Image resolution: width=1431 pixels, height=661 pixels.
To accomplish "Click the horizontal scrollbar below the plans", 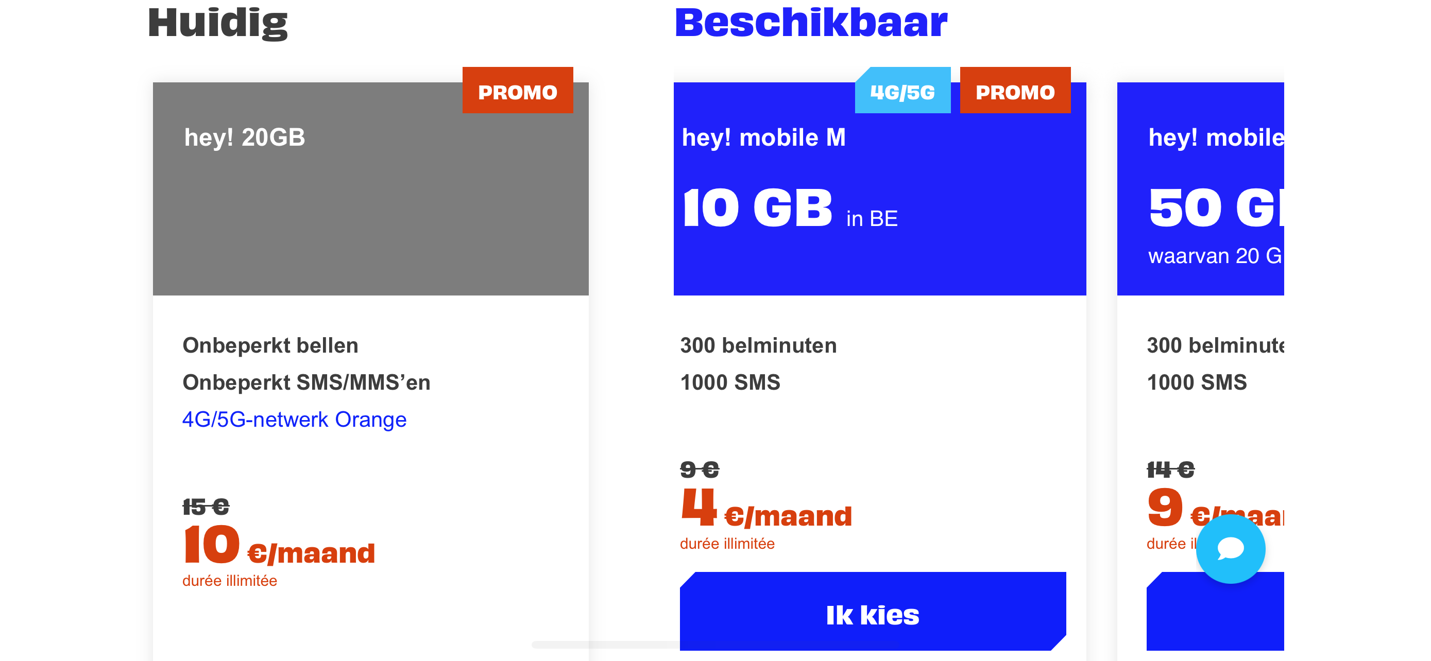I will 605,645.
